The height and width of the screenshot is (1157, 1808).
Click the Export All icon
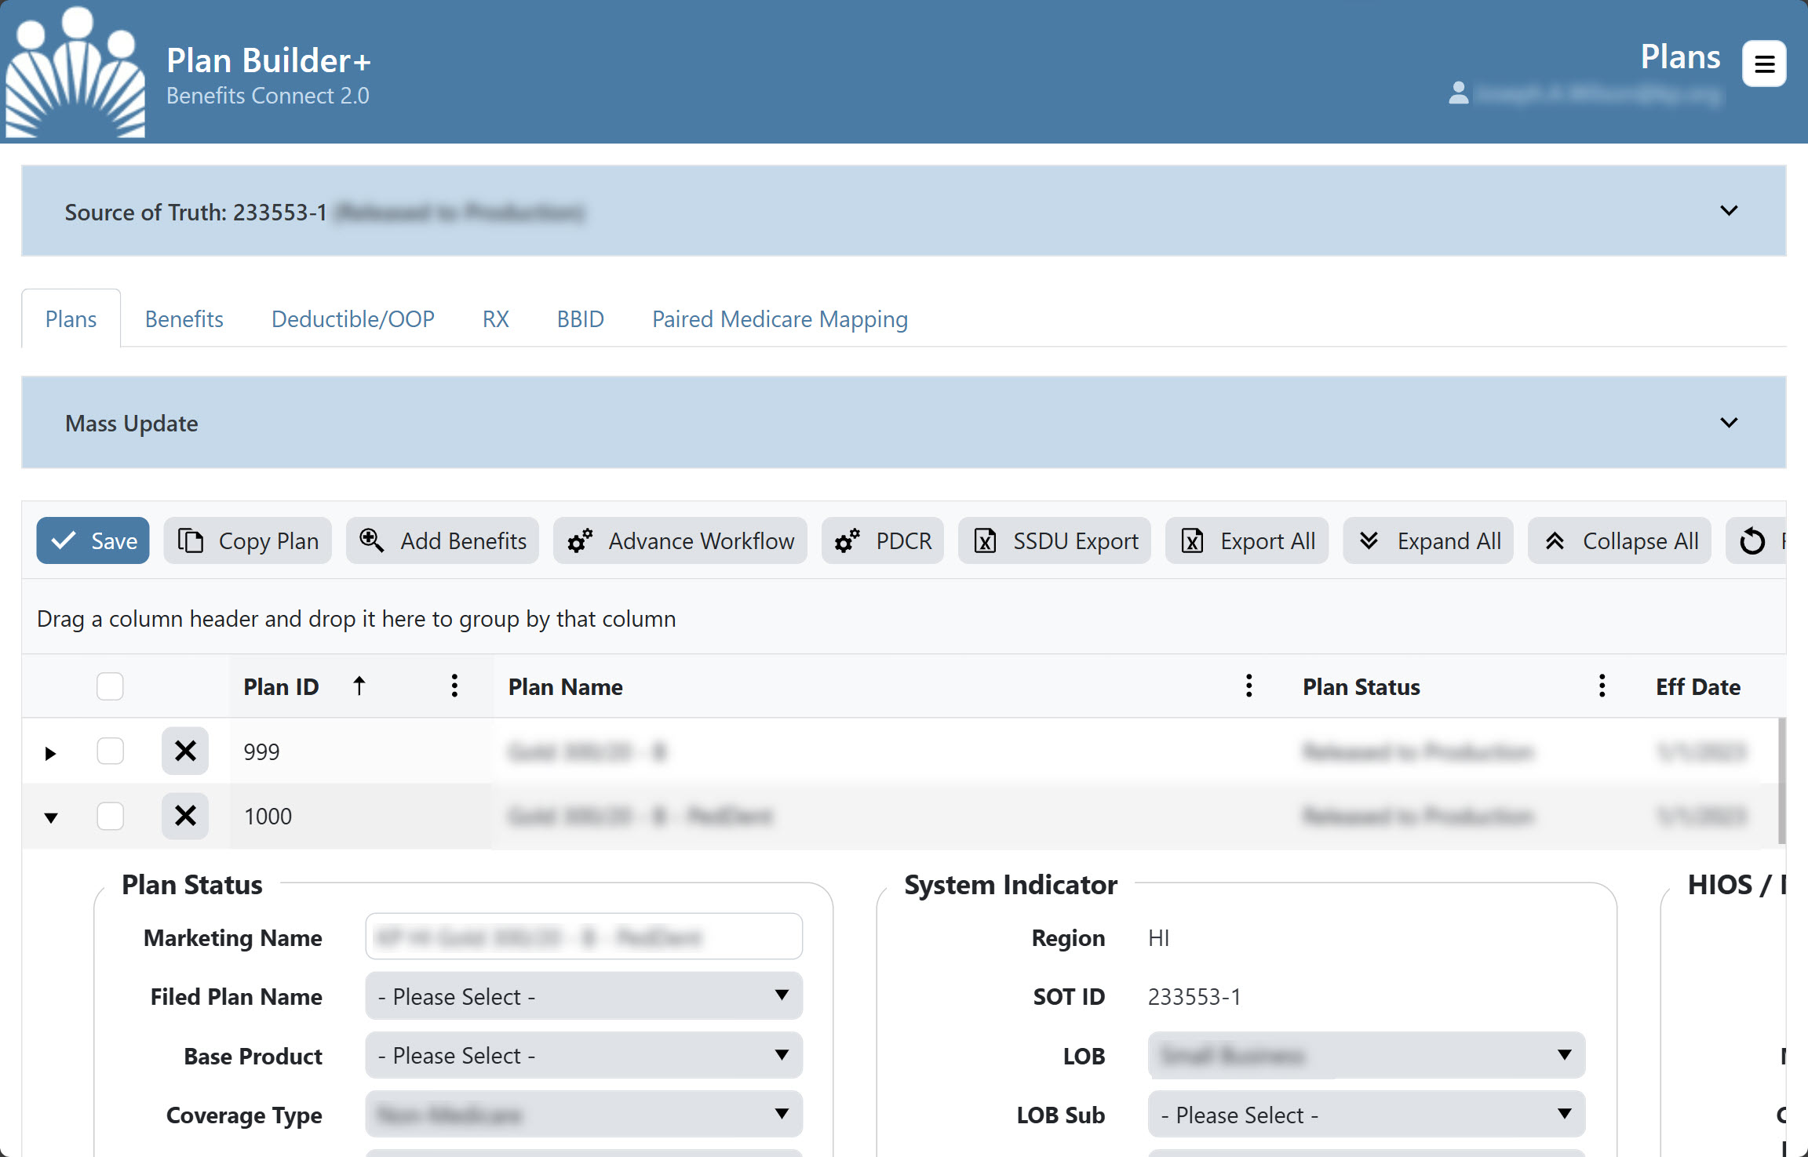click(1190, 540)
